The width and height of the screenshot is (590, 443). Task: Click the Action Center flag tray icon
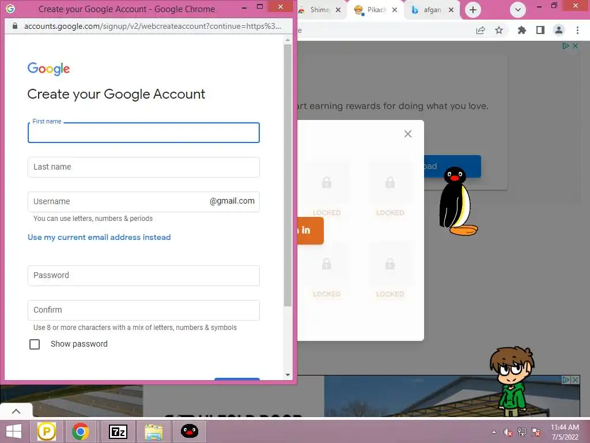pyautogui.click(x=536, y=432)
